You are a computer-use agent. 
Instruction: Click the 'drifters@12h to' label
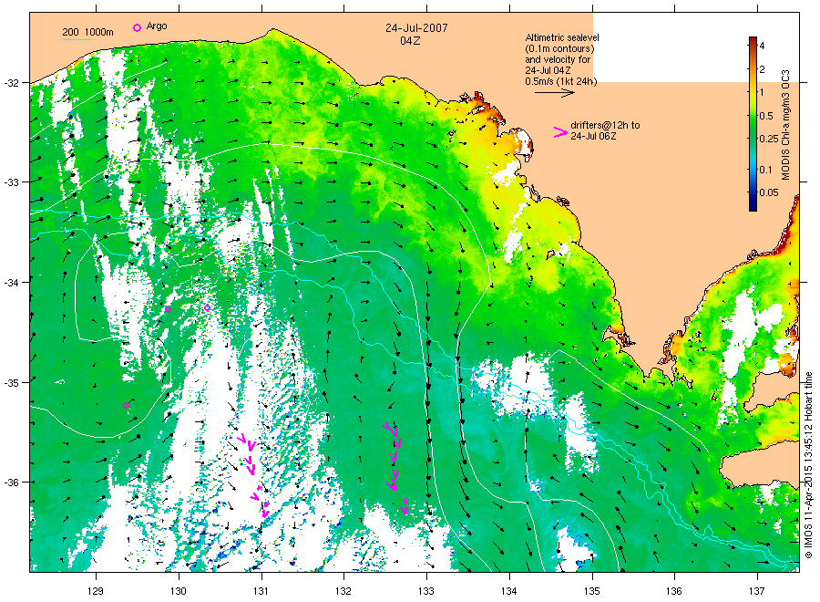[x=605, y=125]
